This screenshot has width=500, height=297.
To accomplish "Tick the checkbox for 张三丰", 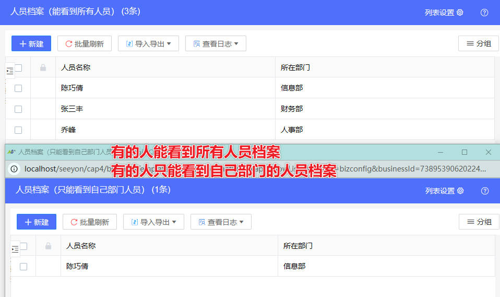I will pyautogui.click(x=18, y=109).
